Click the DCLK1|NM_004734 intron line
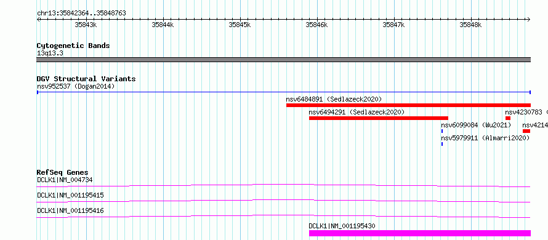This screenshot has height=240, width=548. [x=283, y=185]
